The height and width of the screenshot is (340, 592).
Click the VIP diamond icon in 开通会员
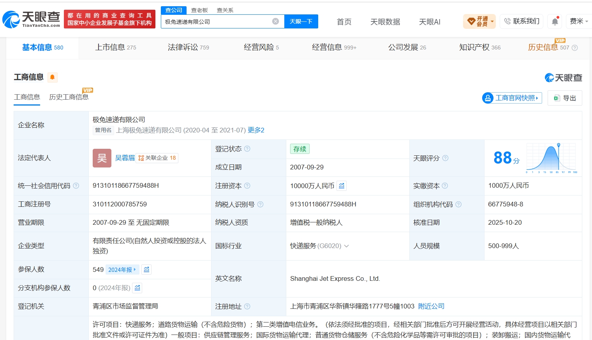point(471,21)
